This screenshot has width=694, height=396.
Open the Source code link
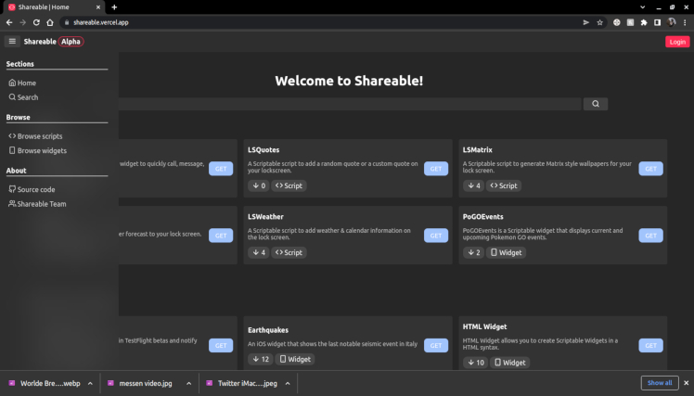click(x=36, y=189)
